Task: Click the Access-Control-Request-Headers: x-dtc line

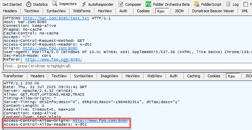Action: point(48,44)
